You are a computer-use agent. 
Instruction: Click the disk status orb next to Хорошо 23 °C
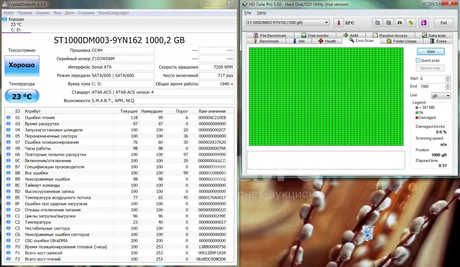click(5, 19)
